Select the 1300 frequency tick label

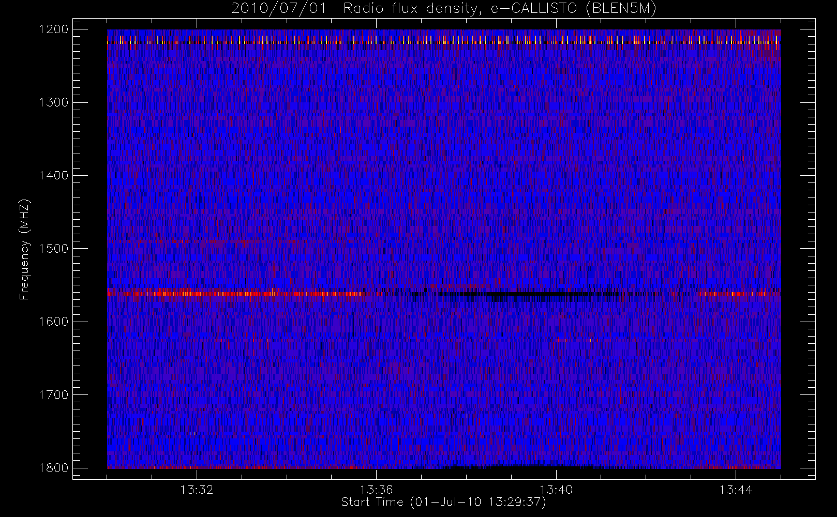tap(54, 102)
